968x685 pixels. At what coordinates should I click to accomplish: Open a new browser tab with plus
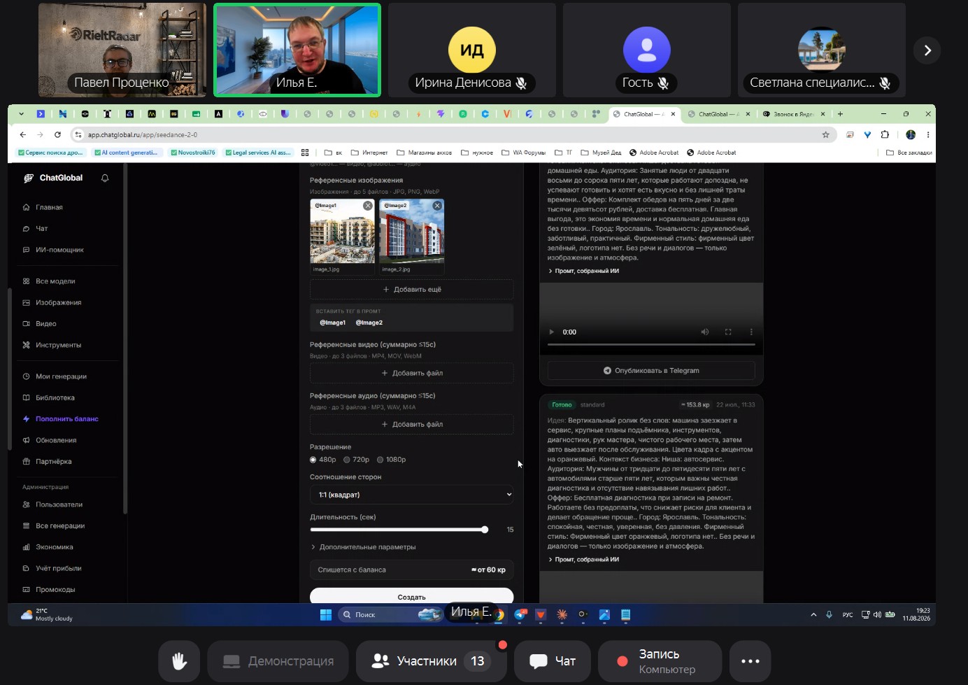[840, 114]
